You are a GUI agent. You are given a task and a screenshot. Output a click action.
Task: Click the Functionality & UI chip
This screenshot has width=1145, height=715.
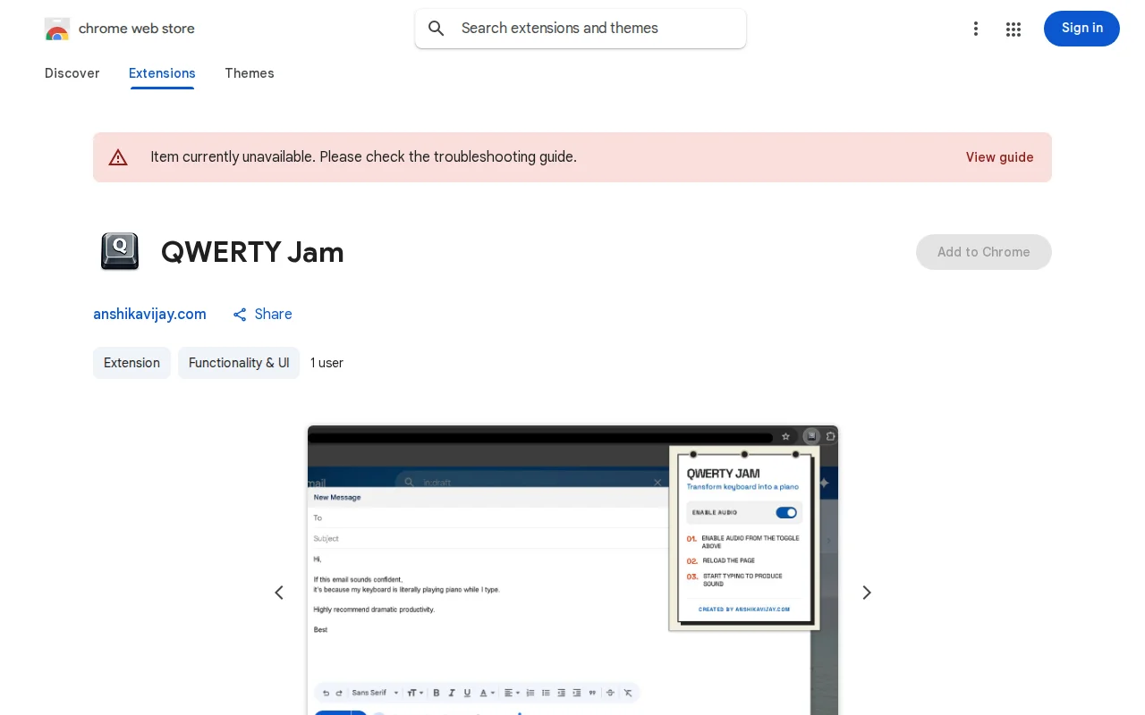[239, 363]
